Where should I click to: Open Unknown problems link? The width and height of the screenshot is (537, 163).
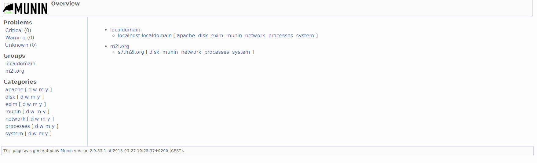click(x=16, y=45)
